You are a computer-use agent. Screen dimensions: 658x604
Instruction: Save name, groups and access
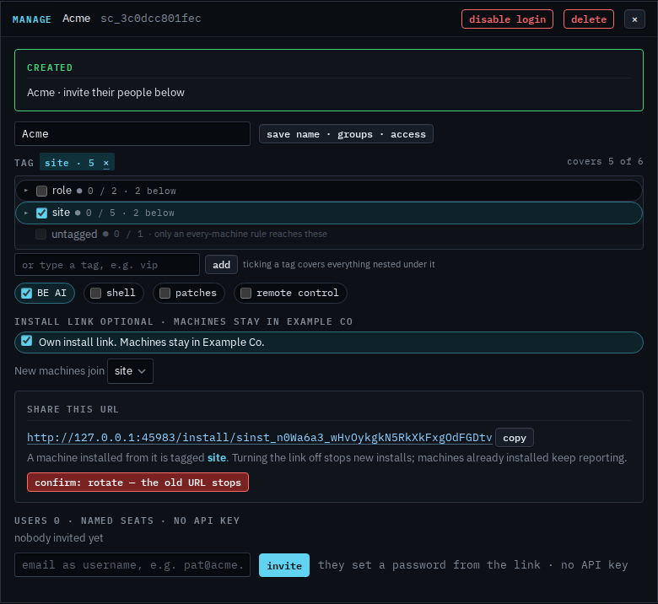[346, 134]
